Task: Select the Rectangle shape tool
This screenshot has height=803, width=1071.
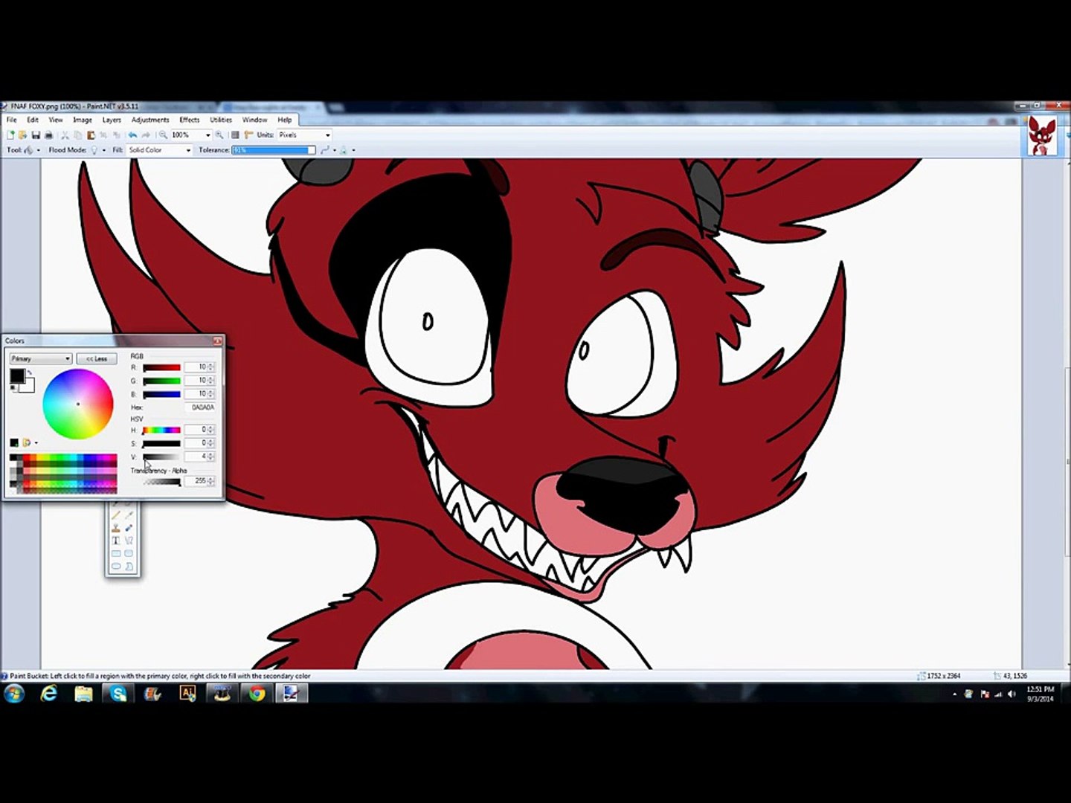Action: 116,554
